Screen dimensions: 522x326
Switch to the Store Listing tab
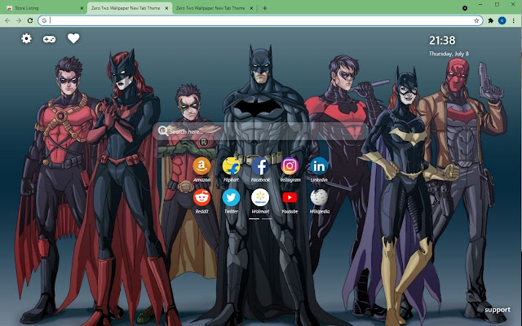tap(44, 8)
